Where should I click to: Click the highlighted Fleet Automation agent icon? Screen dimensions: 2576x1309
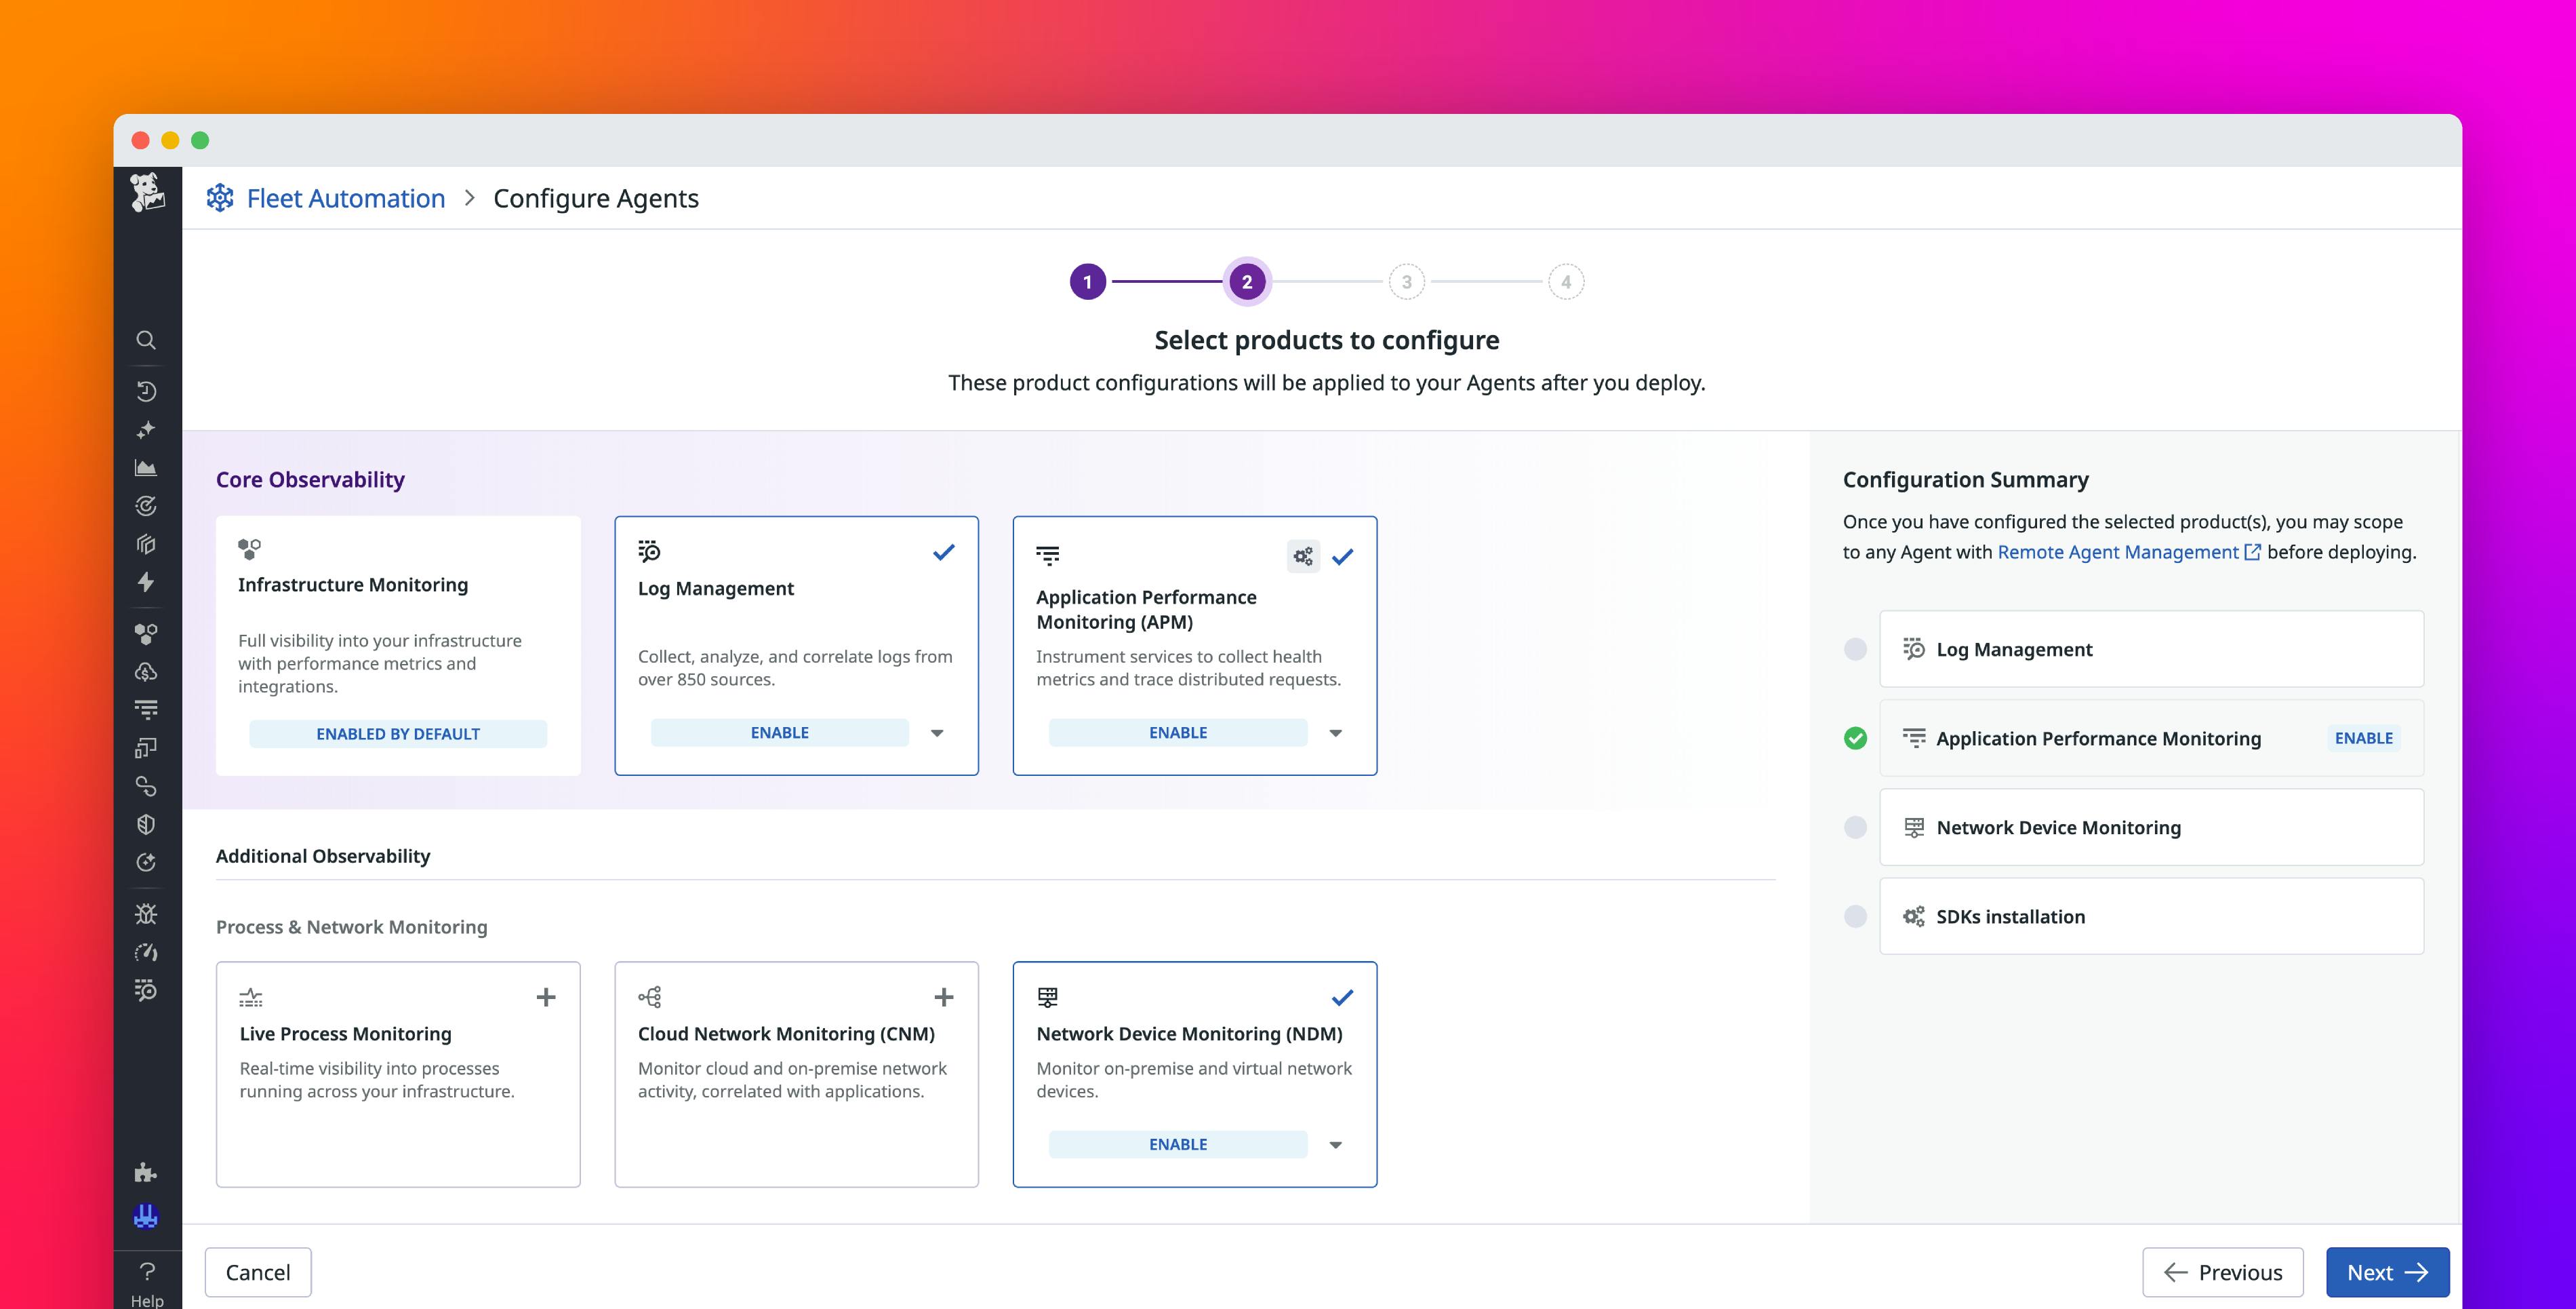point(147,1216)
